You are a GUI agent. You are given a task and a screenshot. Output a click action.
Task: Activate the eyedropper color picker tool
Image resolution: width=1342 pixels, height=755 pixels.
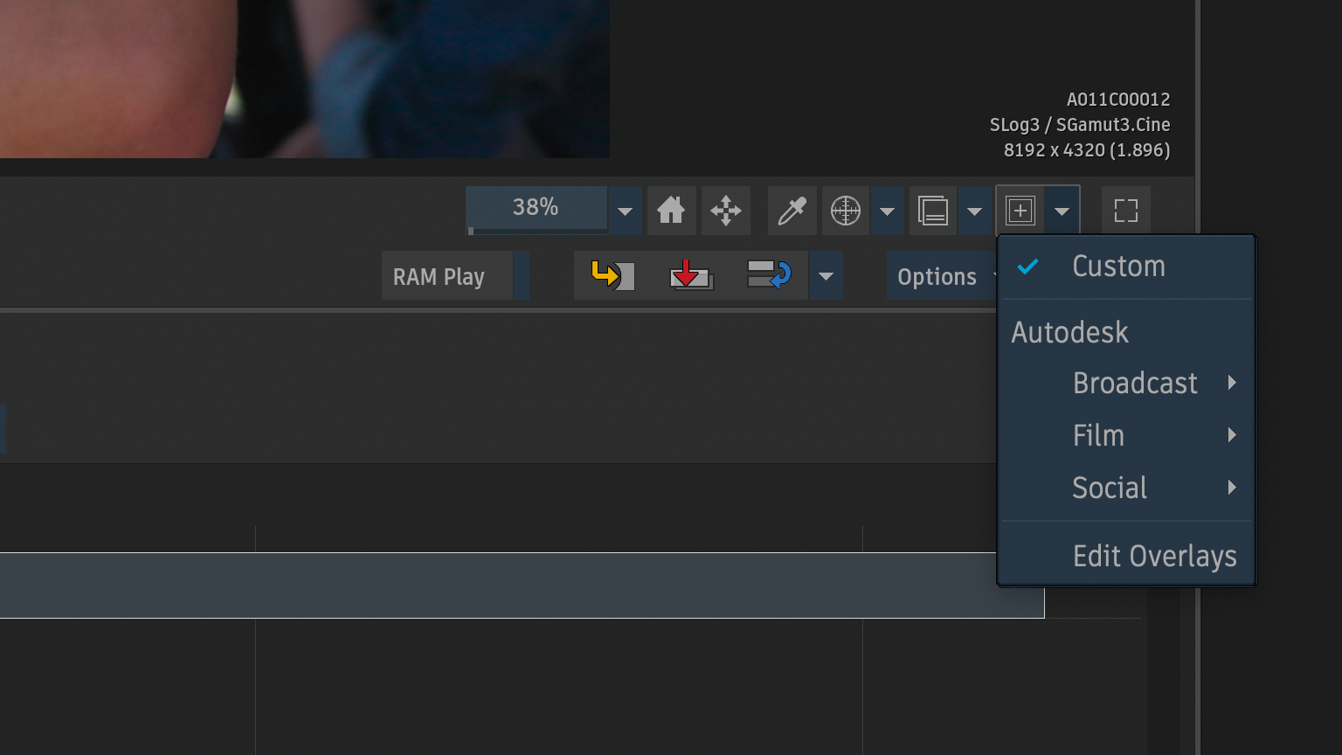[x=792, y=211]
